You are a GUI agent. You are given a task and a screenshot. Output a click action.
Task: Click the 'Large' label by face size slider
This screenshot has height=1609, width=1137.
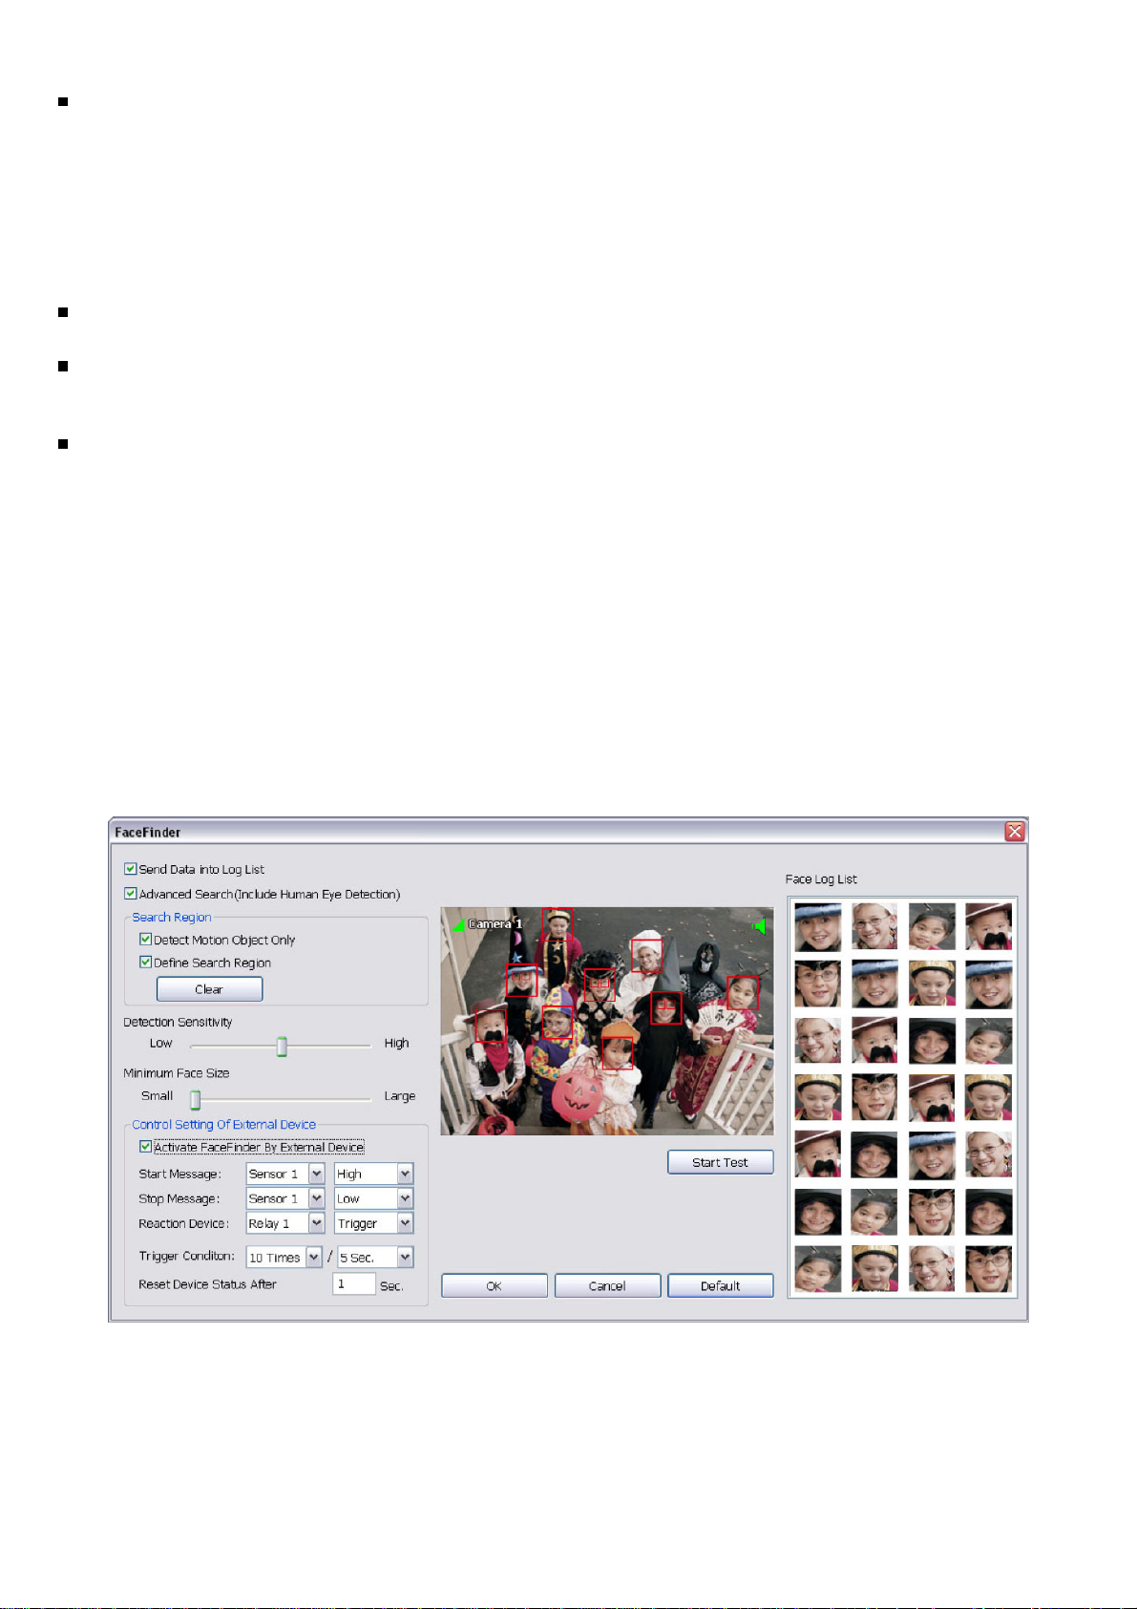(400, 1096)
